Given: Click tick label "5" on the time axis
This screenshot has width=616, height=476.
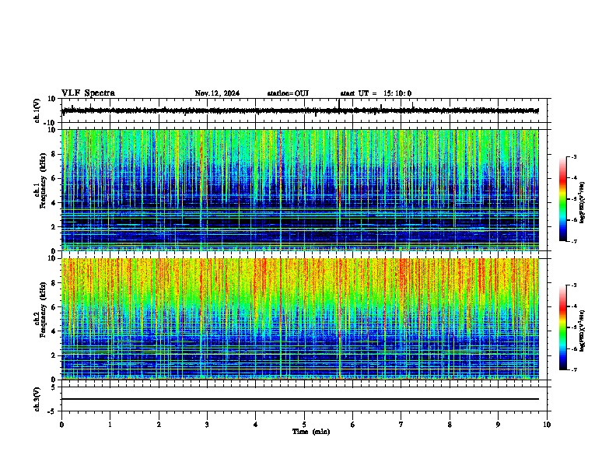Looking at the screenshot, I should 304,425.
